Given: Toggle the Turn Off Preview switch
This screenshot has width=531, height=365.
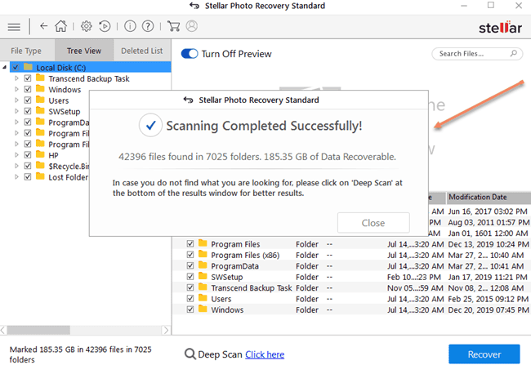Looking at the screenshot, I should [x=190, y=54].
